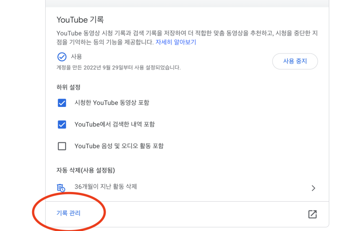Enable YouTube 음성 및 오디오 활동 포함 checkbox
Viewport: 360px width, 231px height.
pos(62,146)
